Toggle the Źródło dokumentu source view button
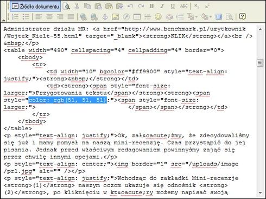 tap(35, 7)
